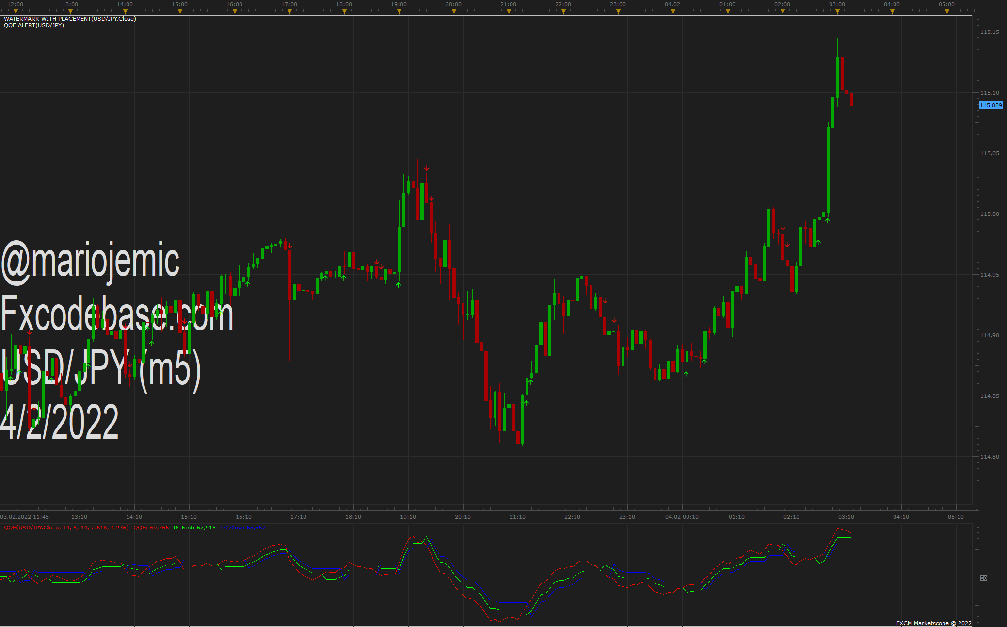
Task: Select the orange marker under 23:00
Action: point(618,12)
